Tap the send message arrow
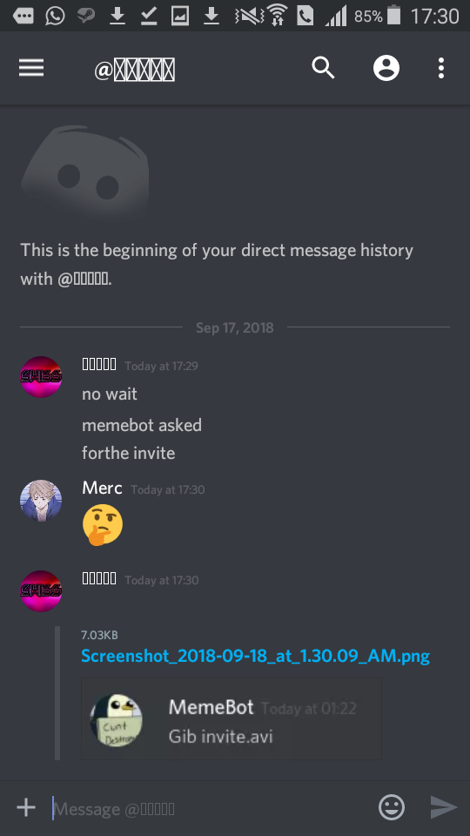Image resolution: width=470 pixels, height=836 pixels. point(444,807)
